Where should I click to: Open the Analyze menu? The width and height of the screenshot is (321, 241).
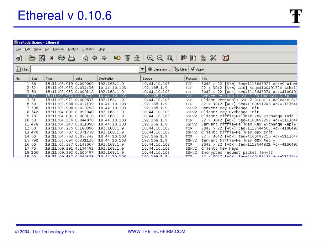[x=73, y=49]
